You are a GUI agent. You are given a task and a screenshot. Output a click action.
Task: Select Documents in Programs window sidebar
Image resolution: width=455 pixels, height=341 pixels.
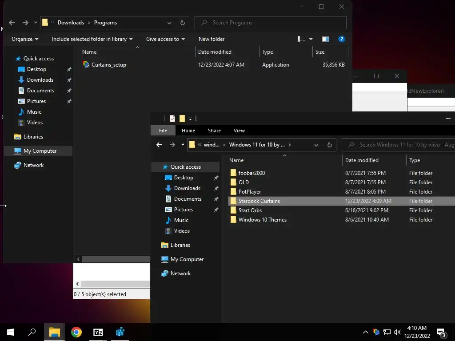tap(40, 91)
